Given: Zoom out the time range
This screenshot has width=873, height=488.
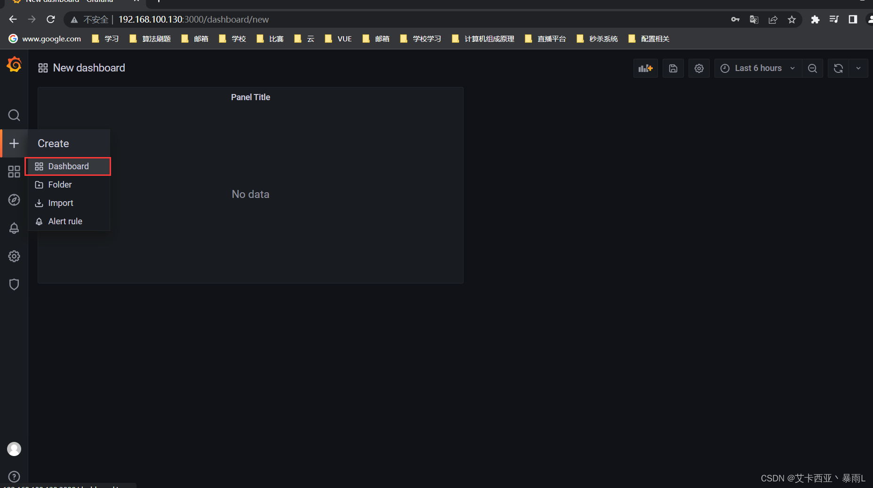Looking at the screenshot, I should click(812, 68).
